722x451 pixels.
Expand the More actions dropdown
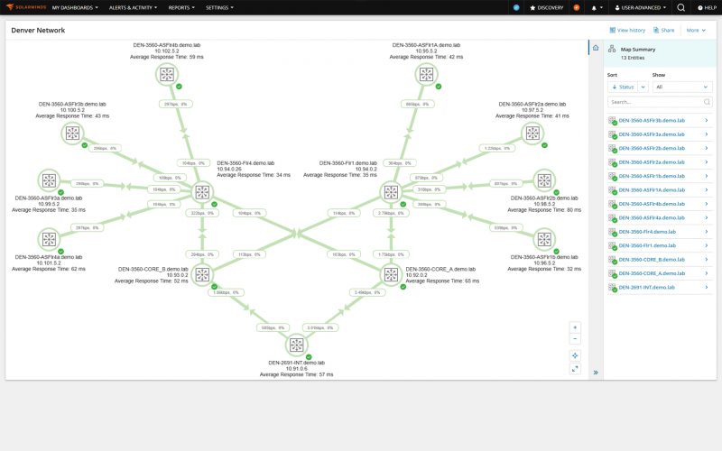coord(696,31)
